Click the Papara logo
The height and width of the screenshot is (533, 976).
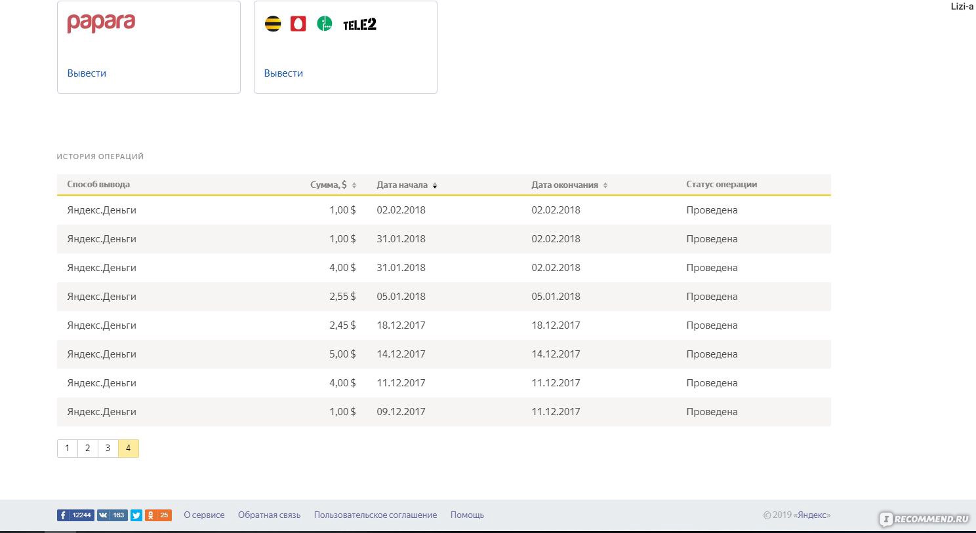click(x=101, y=24)
